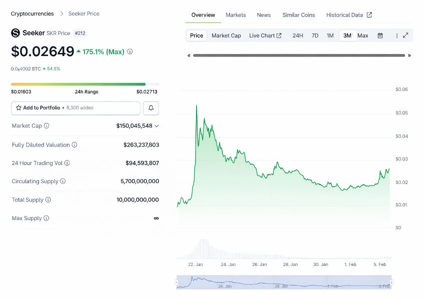Expand the Market Cap value chevron

[157, 126]
